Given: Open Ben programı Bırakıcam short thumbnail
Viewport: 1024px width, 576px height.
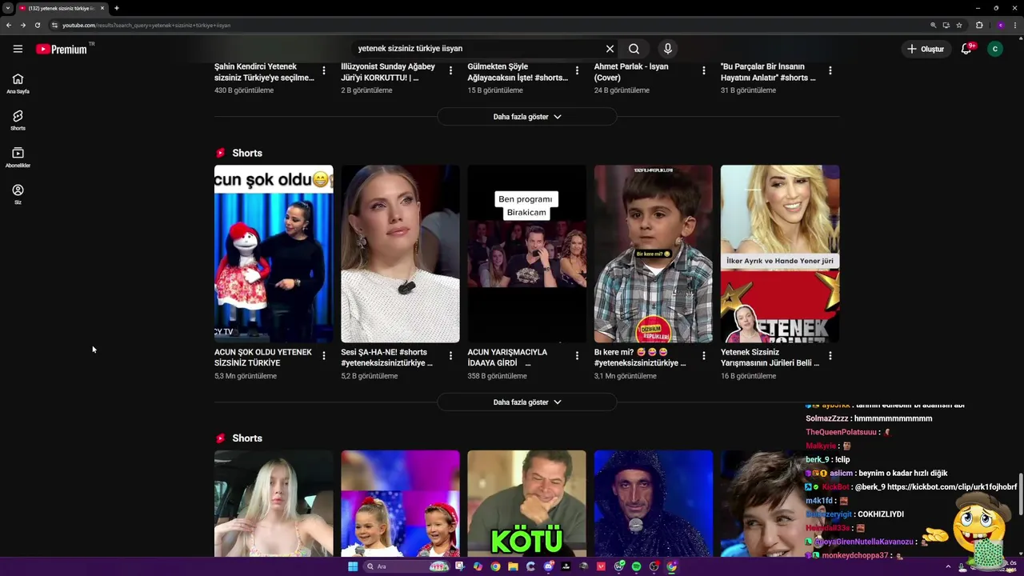Looking at the screenshot, I should coord(526,254).
